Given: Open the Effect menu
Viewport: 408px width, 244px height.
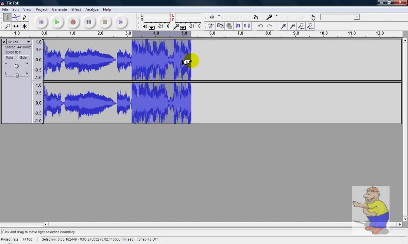Looking at the screenshot, I should pyautogui.click(x=76, y=9).
